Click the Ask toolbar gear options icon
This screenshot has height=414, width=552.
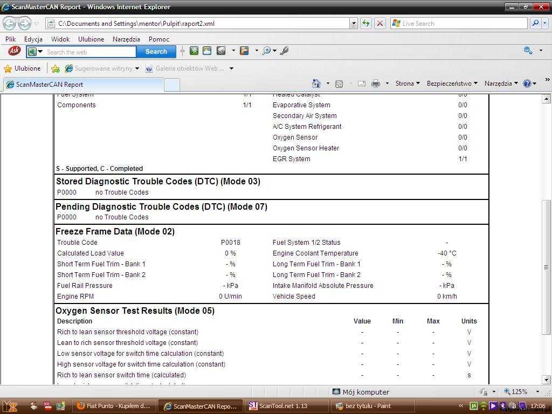(528, 50)
